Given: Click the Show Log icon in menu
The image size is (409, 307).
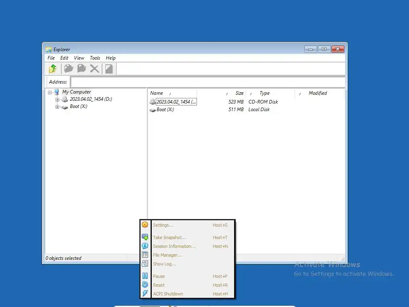Looking at the screenshot, I should point(145,264).
